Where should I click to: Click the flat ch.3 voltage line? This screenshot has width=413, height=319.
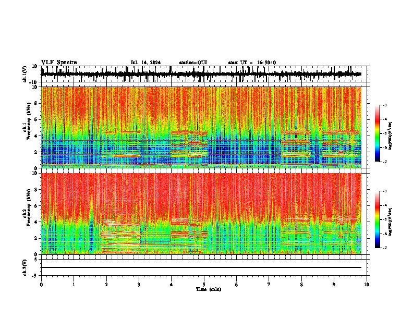coord(201,267)
